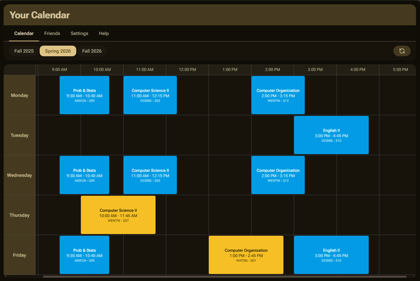
Task: Click the Your Calendar page title
Action: pyautogui.click(x=40, y=15)
